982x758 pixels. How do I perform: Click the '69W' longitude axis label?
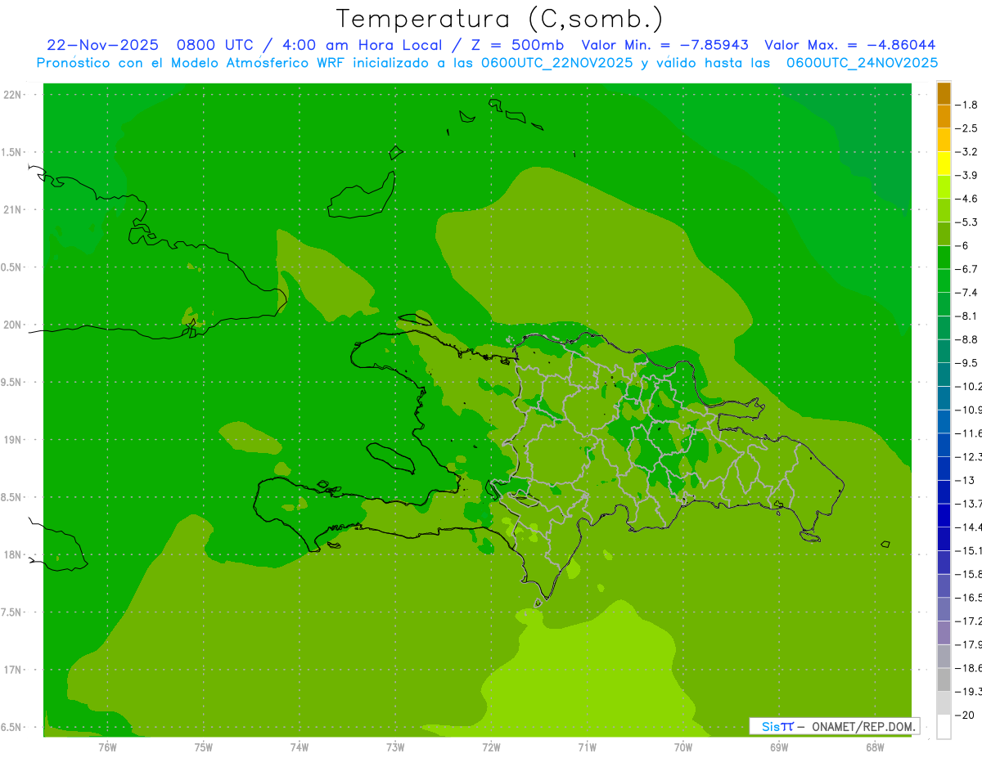[x=779, y=747]
